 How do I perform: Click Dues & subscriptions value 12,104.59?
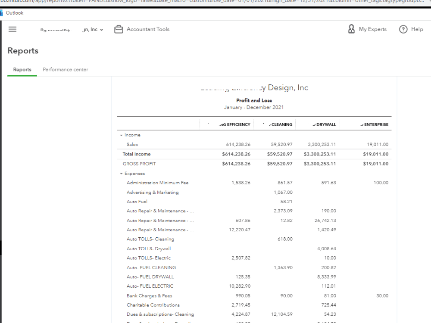[x=282, y=314]
